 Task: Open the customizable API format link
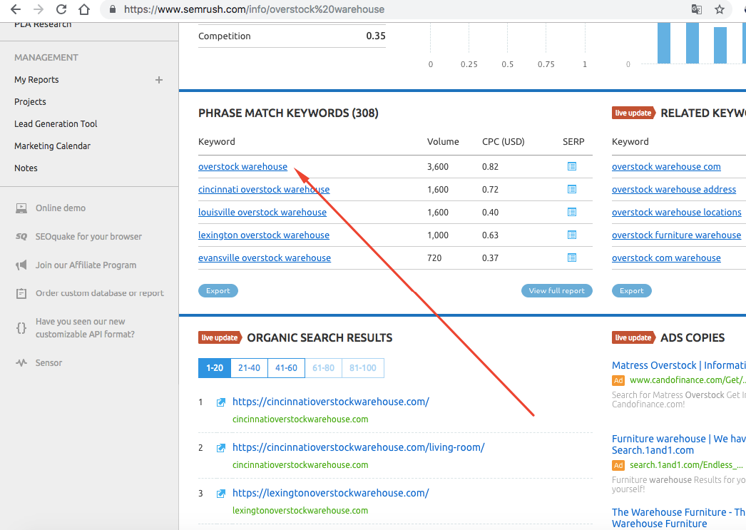(85, 328)
